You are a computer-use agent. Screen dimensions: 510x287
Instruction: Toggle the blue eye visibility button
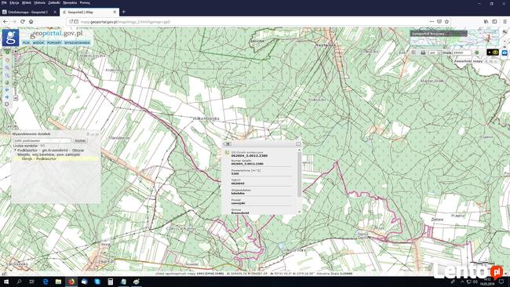coord(505,53)
